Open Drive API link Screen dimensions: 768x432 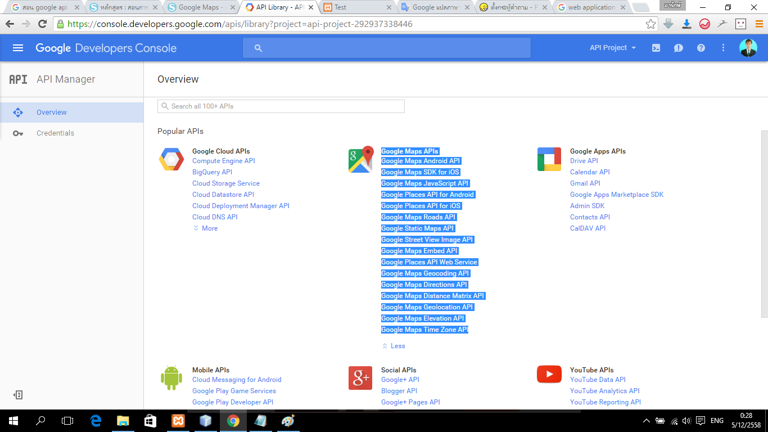[x=584, y=161]
